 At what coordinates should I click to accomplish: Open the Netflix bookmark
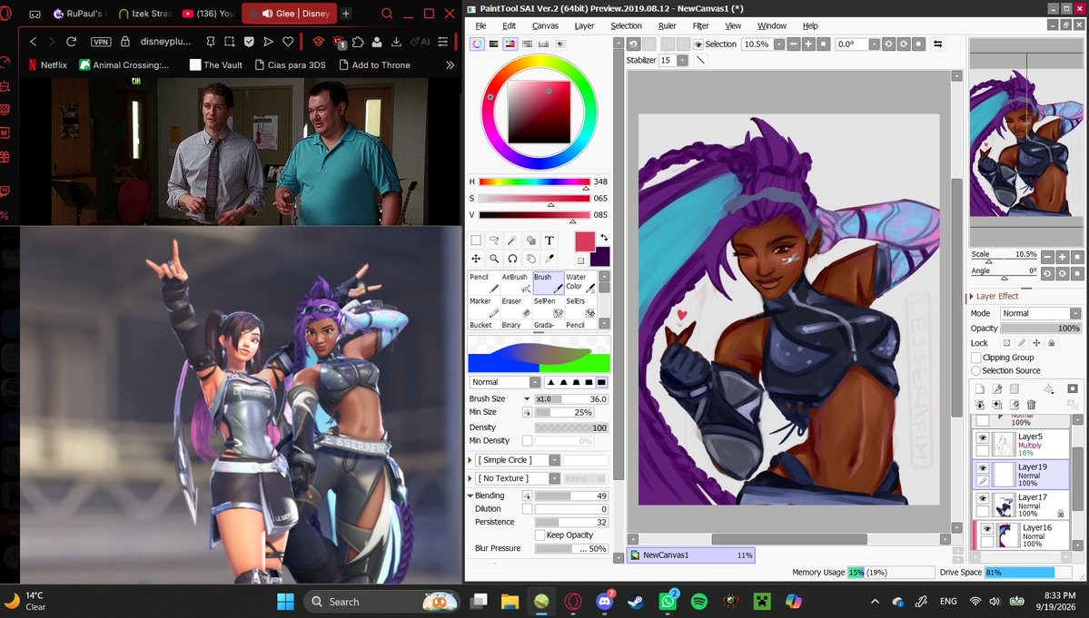pos(47,64)
